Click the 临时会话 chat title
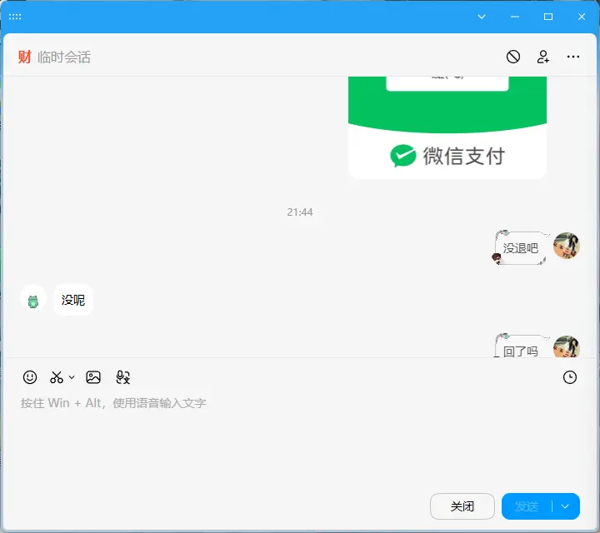This screenshot has height=533, width=600. 64,57
